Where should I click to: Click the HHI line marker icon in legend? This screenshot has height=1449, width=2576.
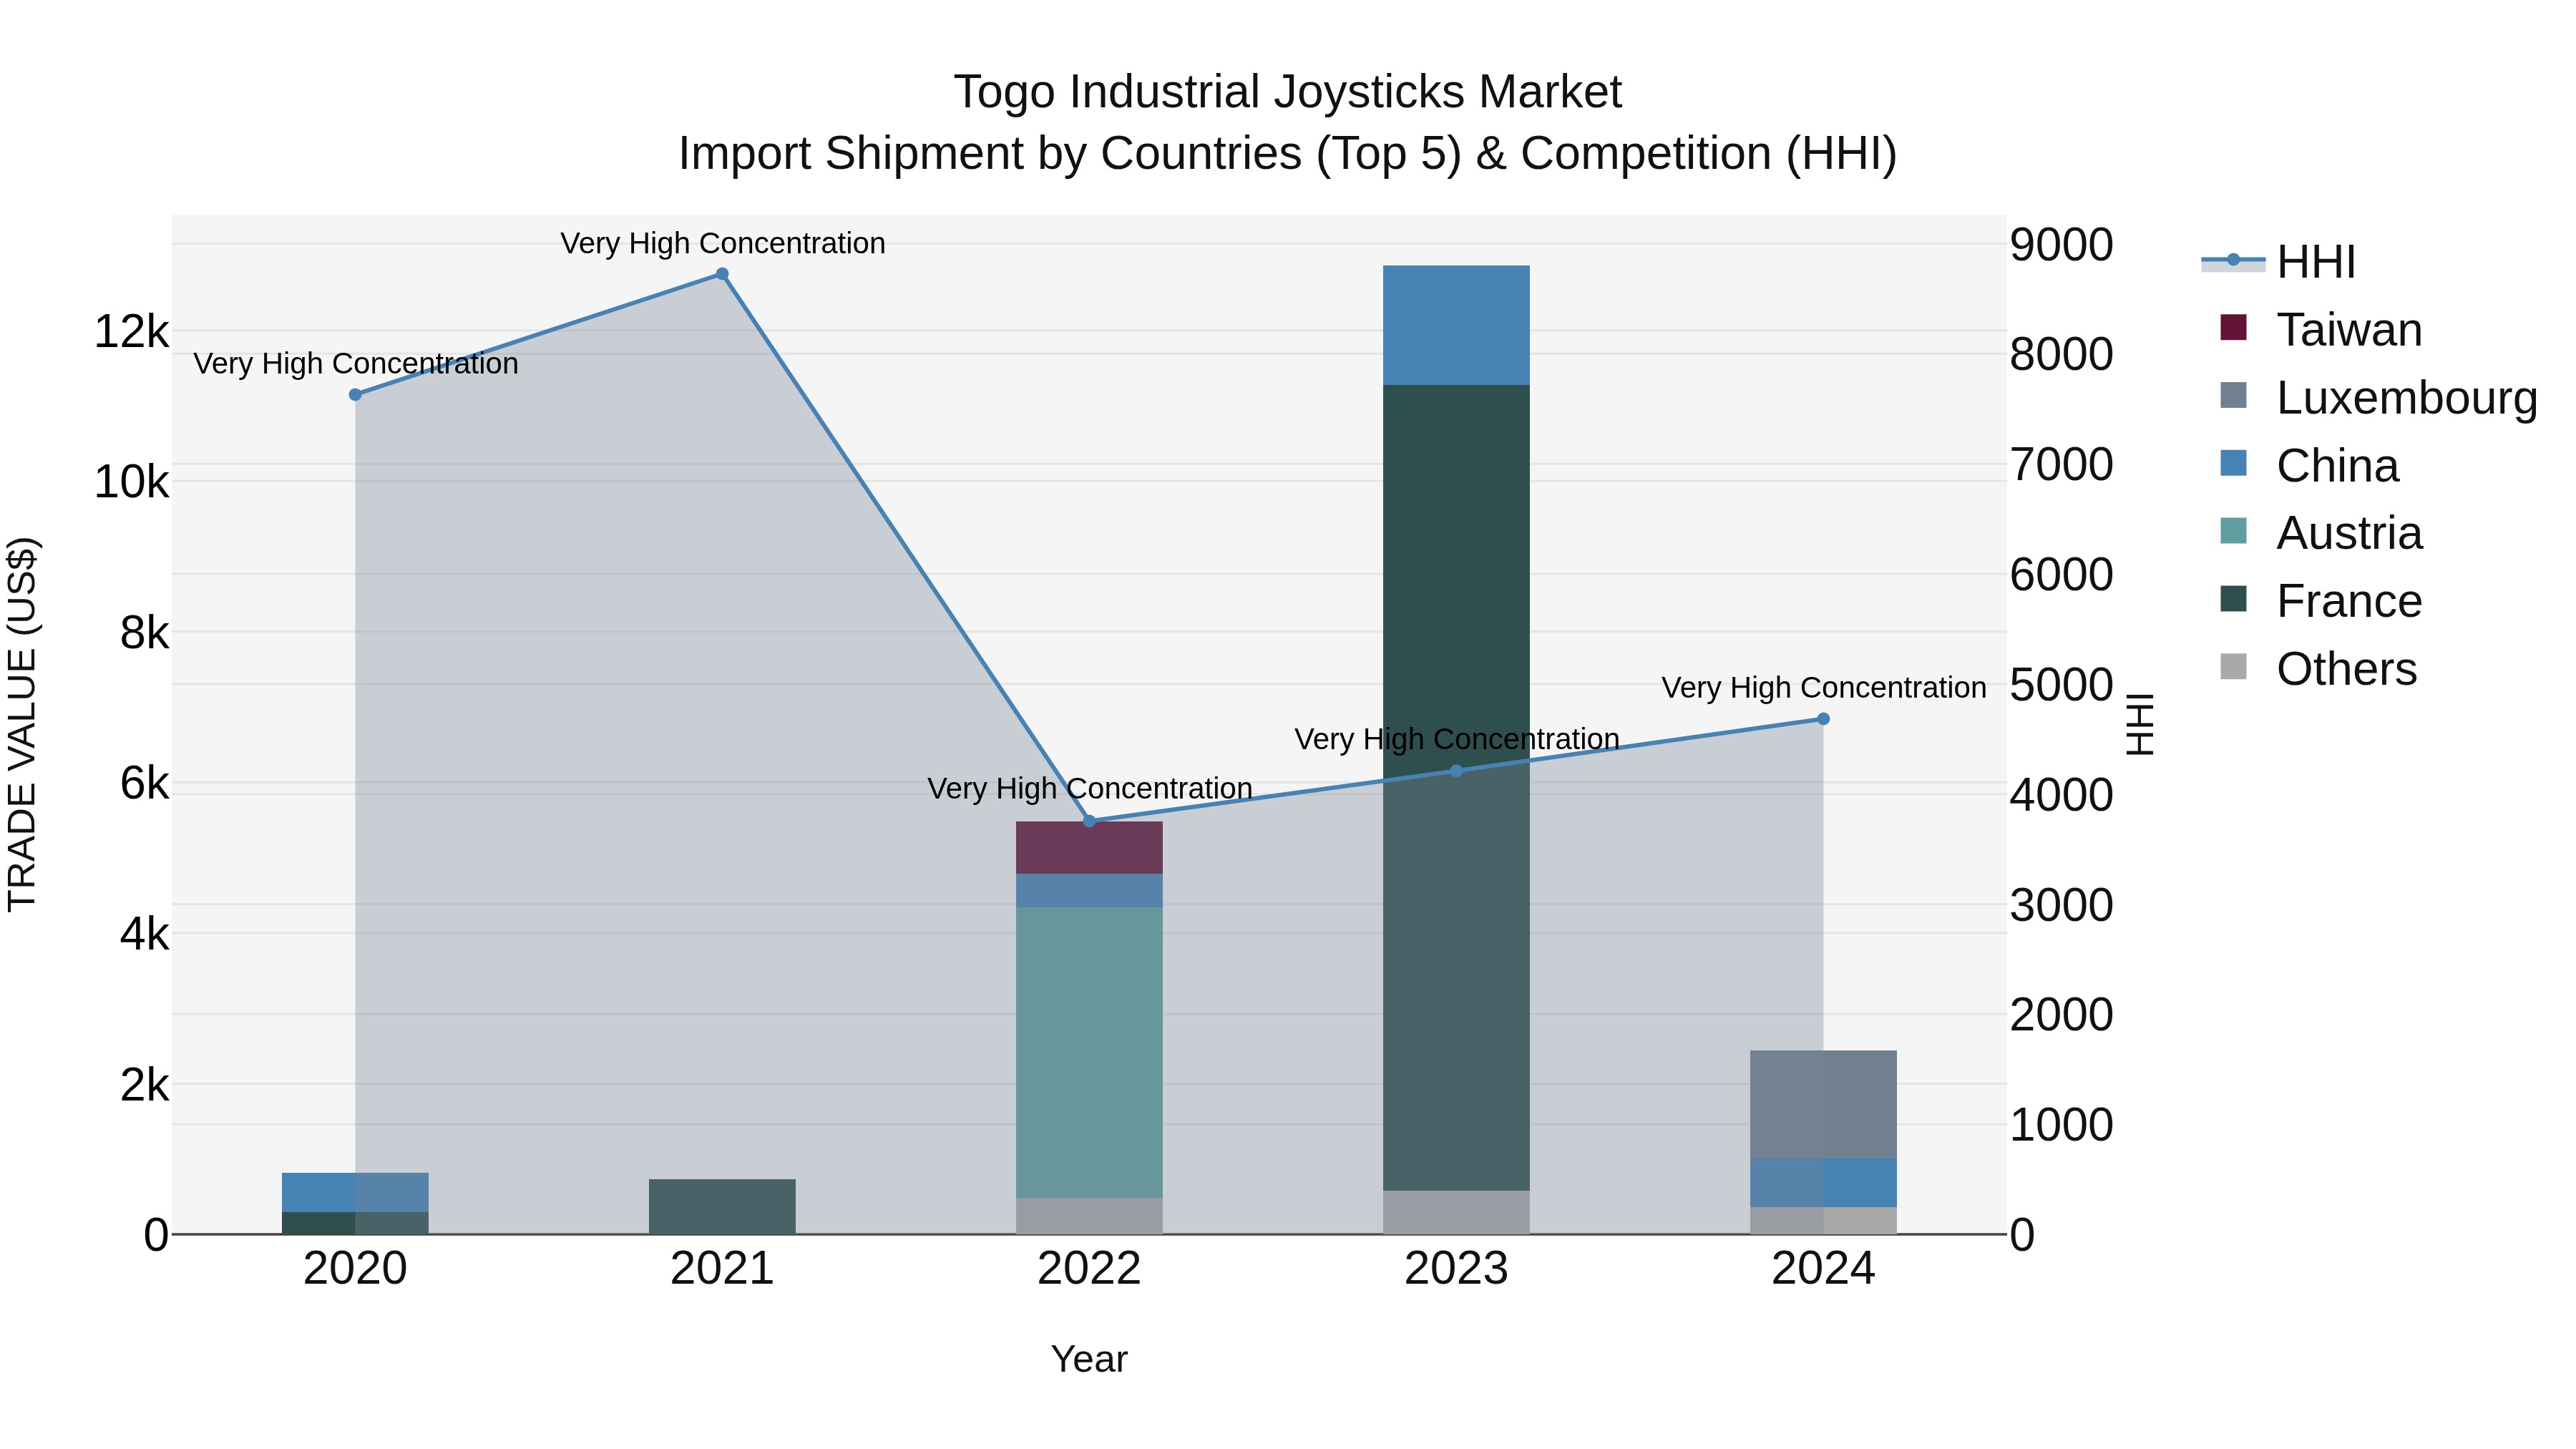2233,260
